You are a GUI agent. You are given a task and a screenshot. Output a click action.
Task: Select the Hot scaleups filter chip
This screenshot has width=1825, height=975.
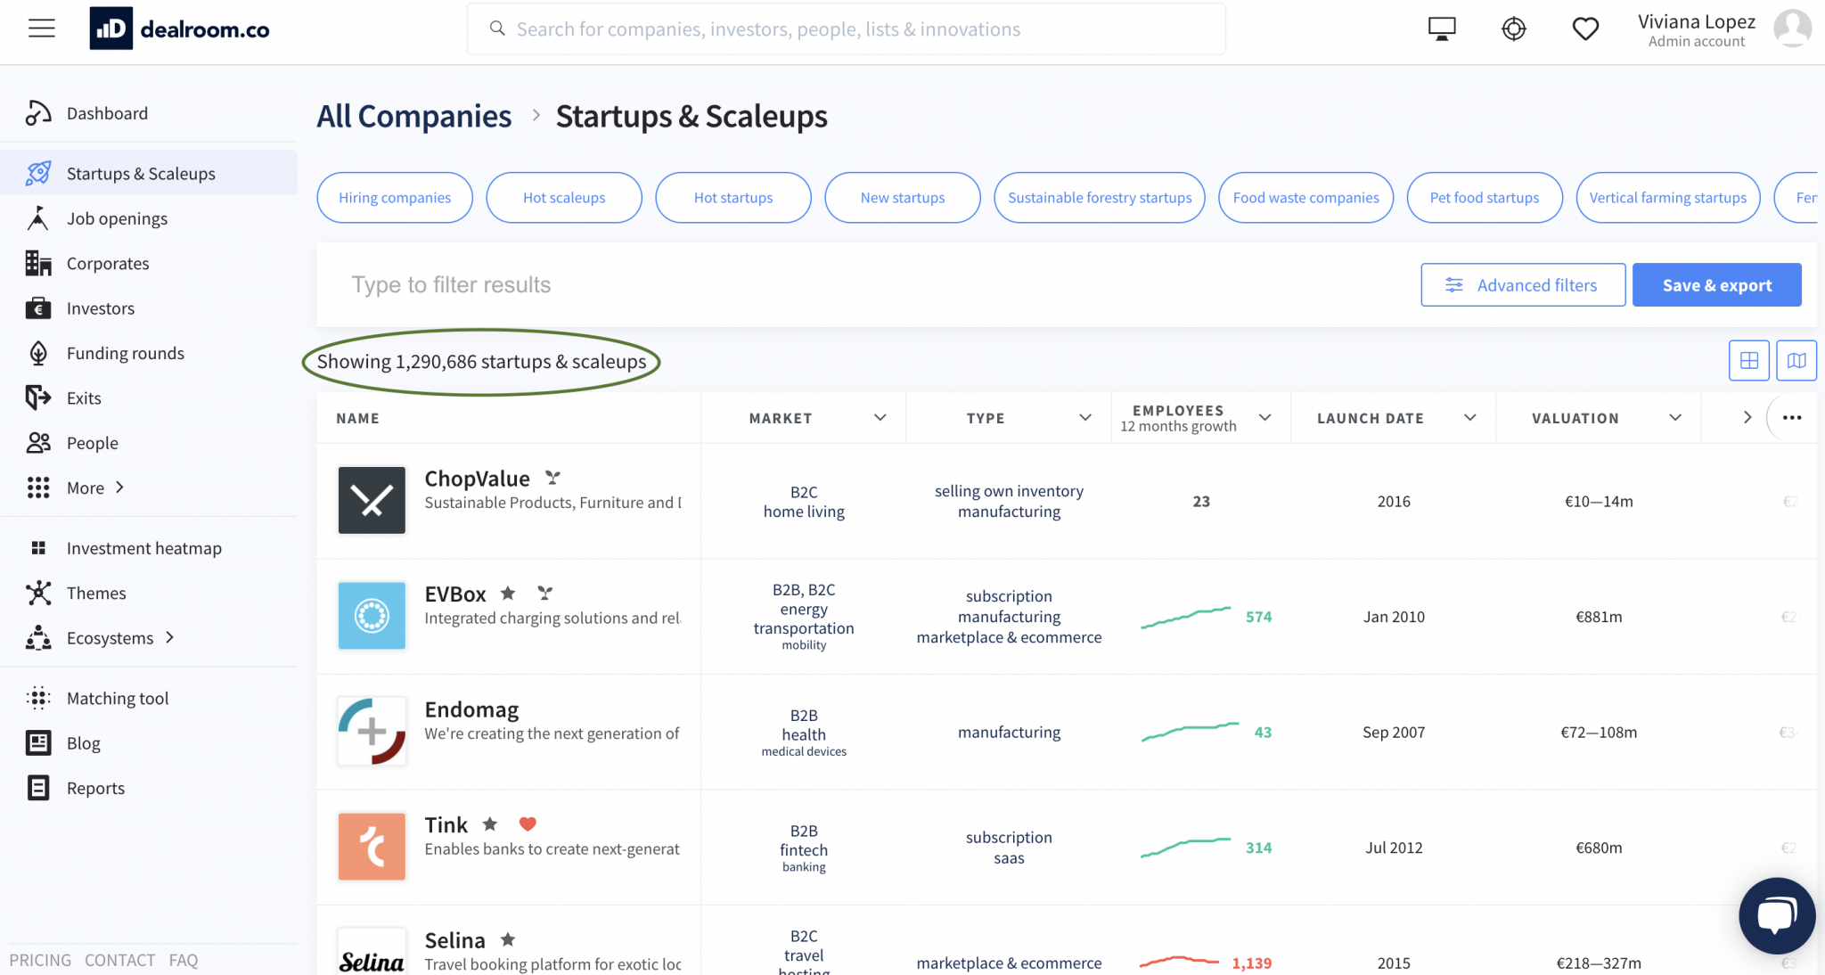(563, 198)
